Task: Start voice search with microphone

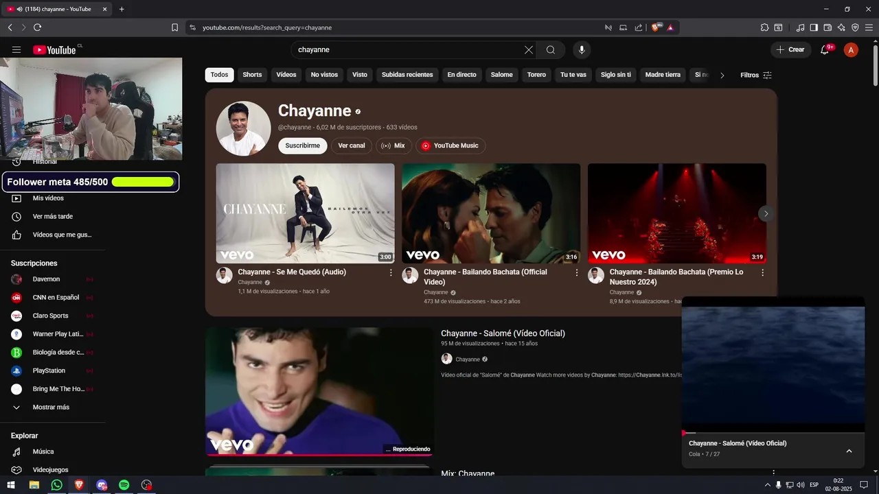Action: pos(582,49)
